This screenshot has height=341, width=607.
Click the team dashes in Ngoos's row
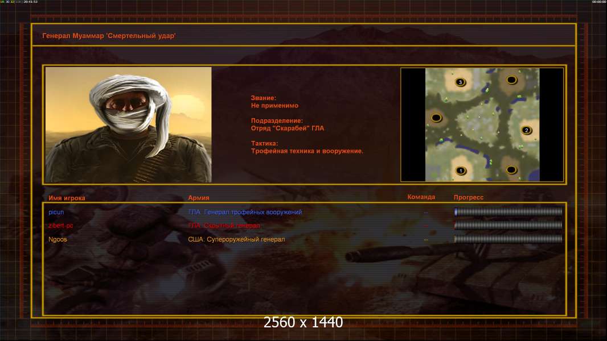(x=426, y=240)
